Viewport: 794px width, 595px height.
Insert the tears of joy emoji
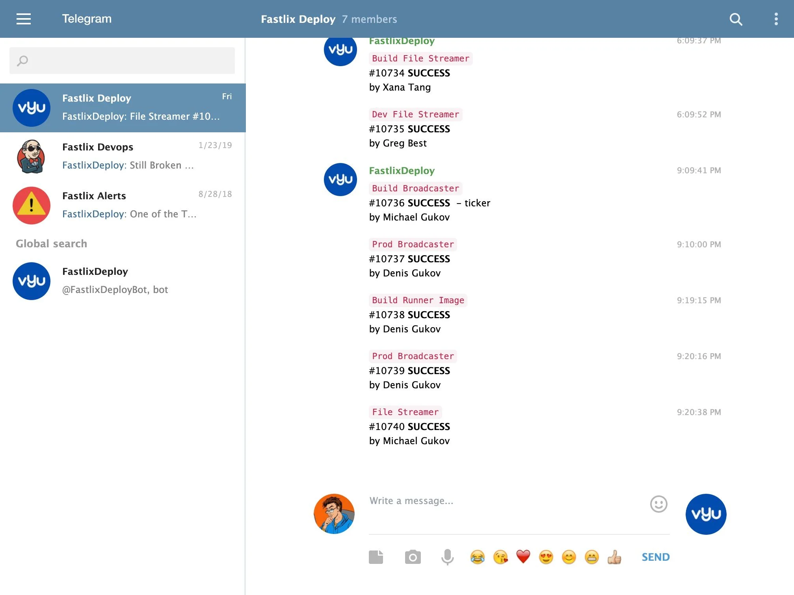477,557
